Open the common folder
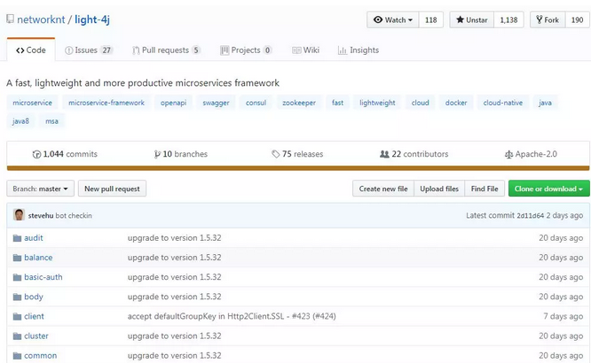The image size is (591, 363). (40, 356)
